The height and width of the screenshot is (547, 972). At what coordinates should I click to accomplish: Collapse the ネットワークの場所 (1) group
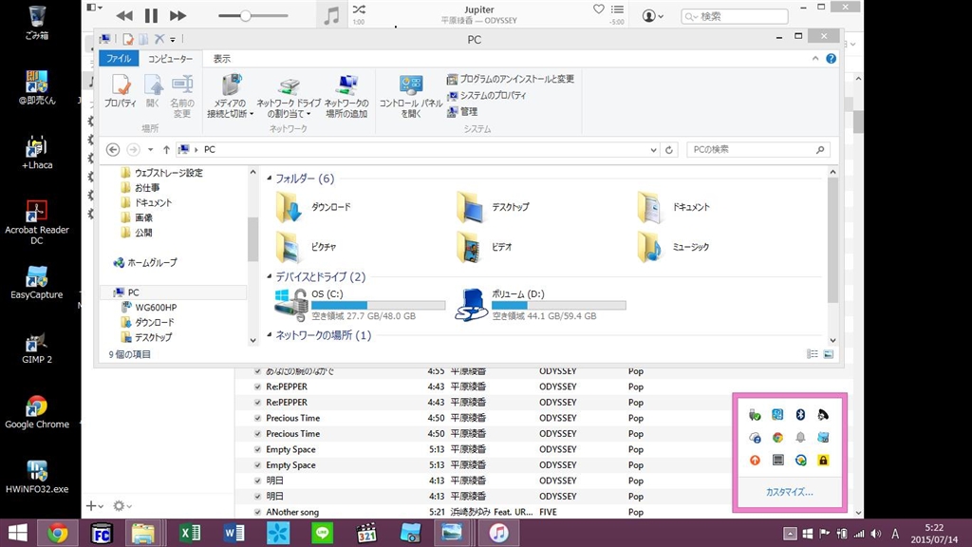pyautogui.click(x=270, y=335)
